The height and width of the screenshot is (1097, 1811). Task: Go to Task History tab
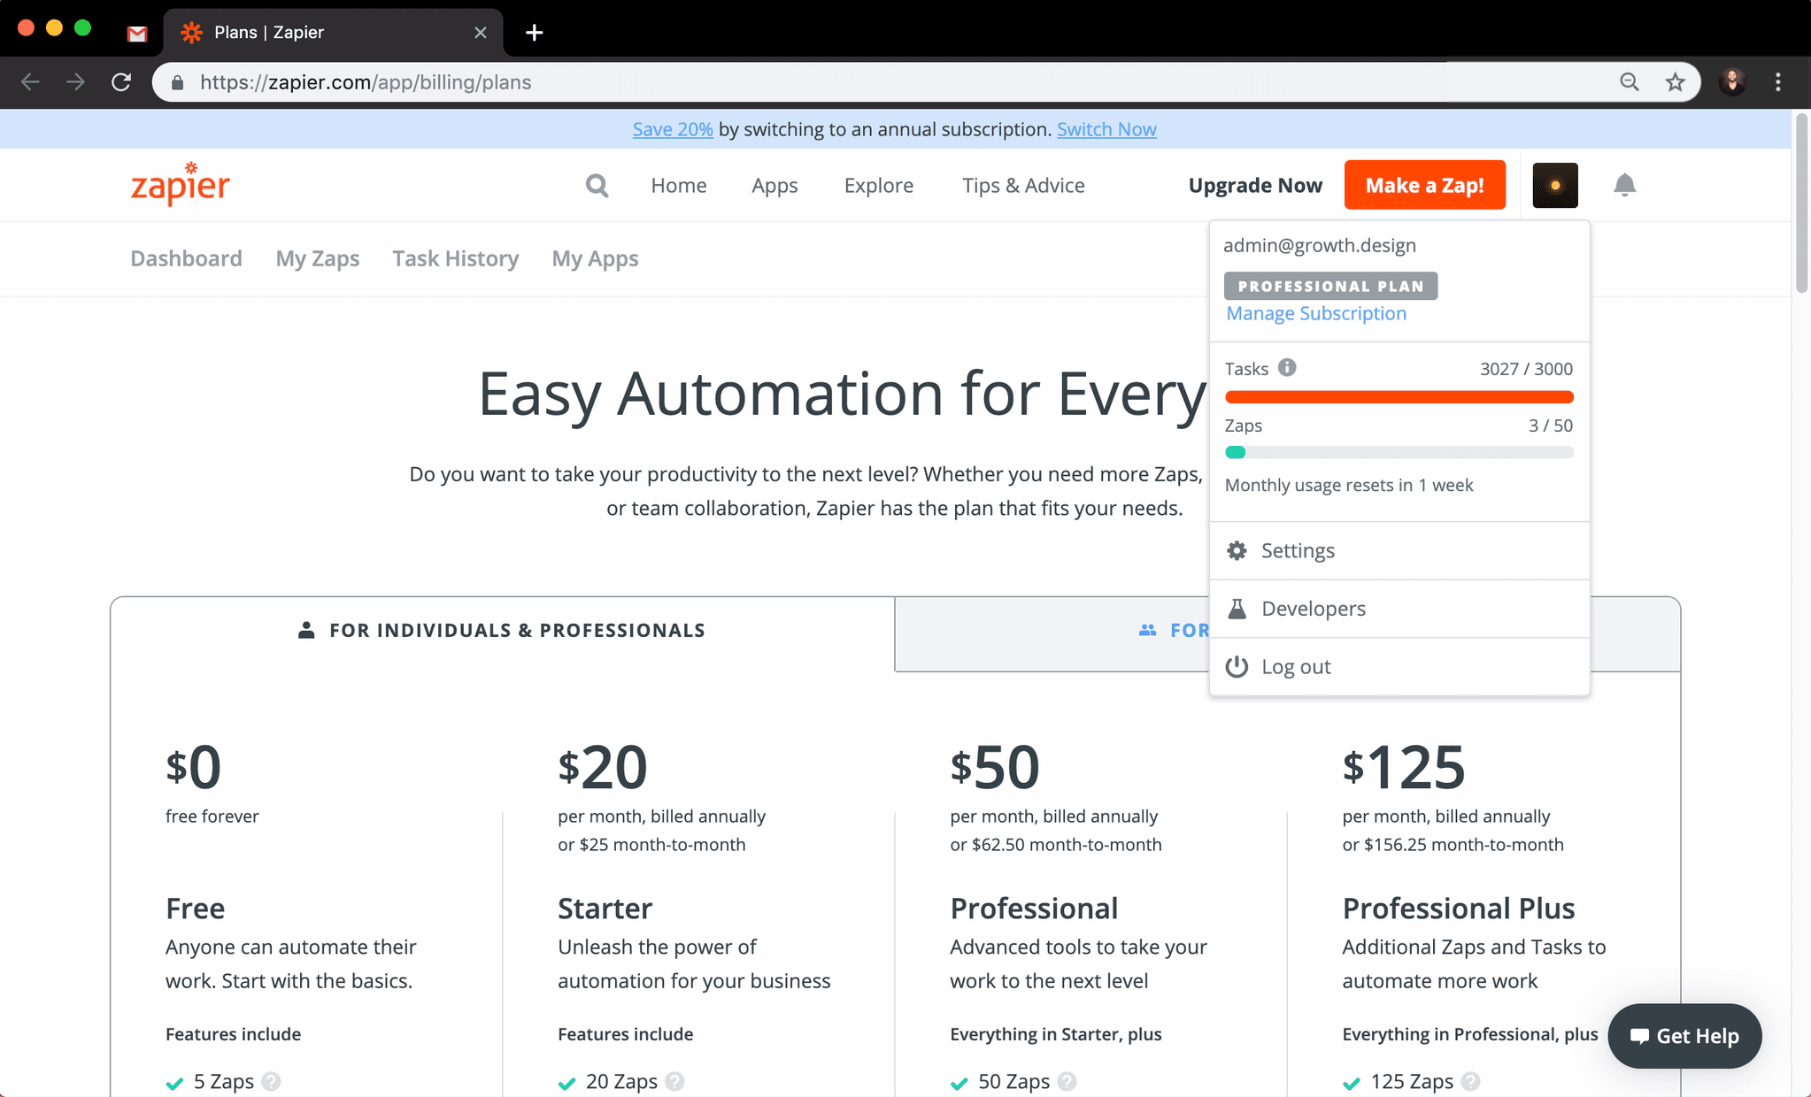coord(455,258)
